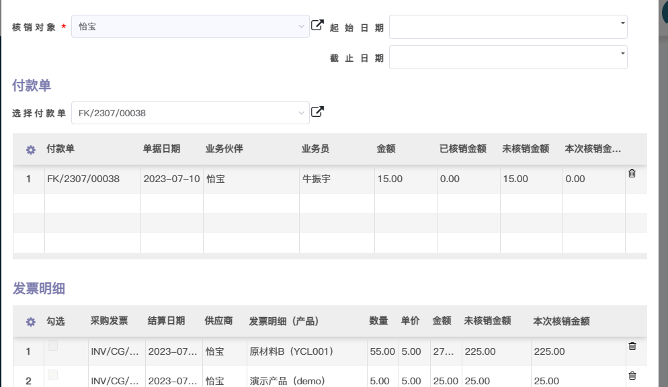Click the 结算日期 column header in invoice table
This screenshot has height=387, width=668.
pyautogui.click(x=166, y=321)
